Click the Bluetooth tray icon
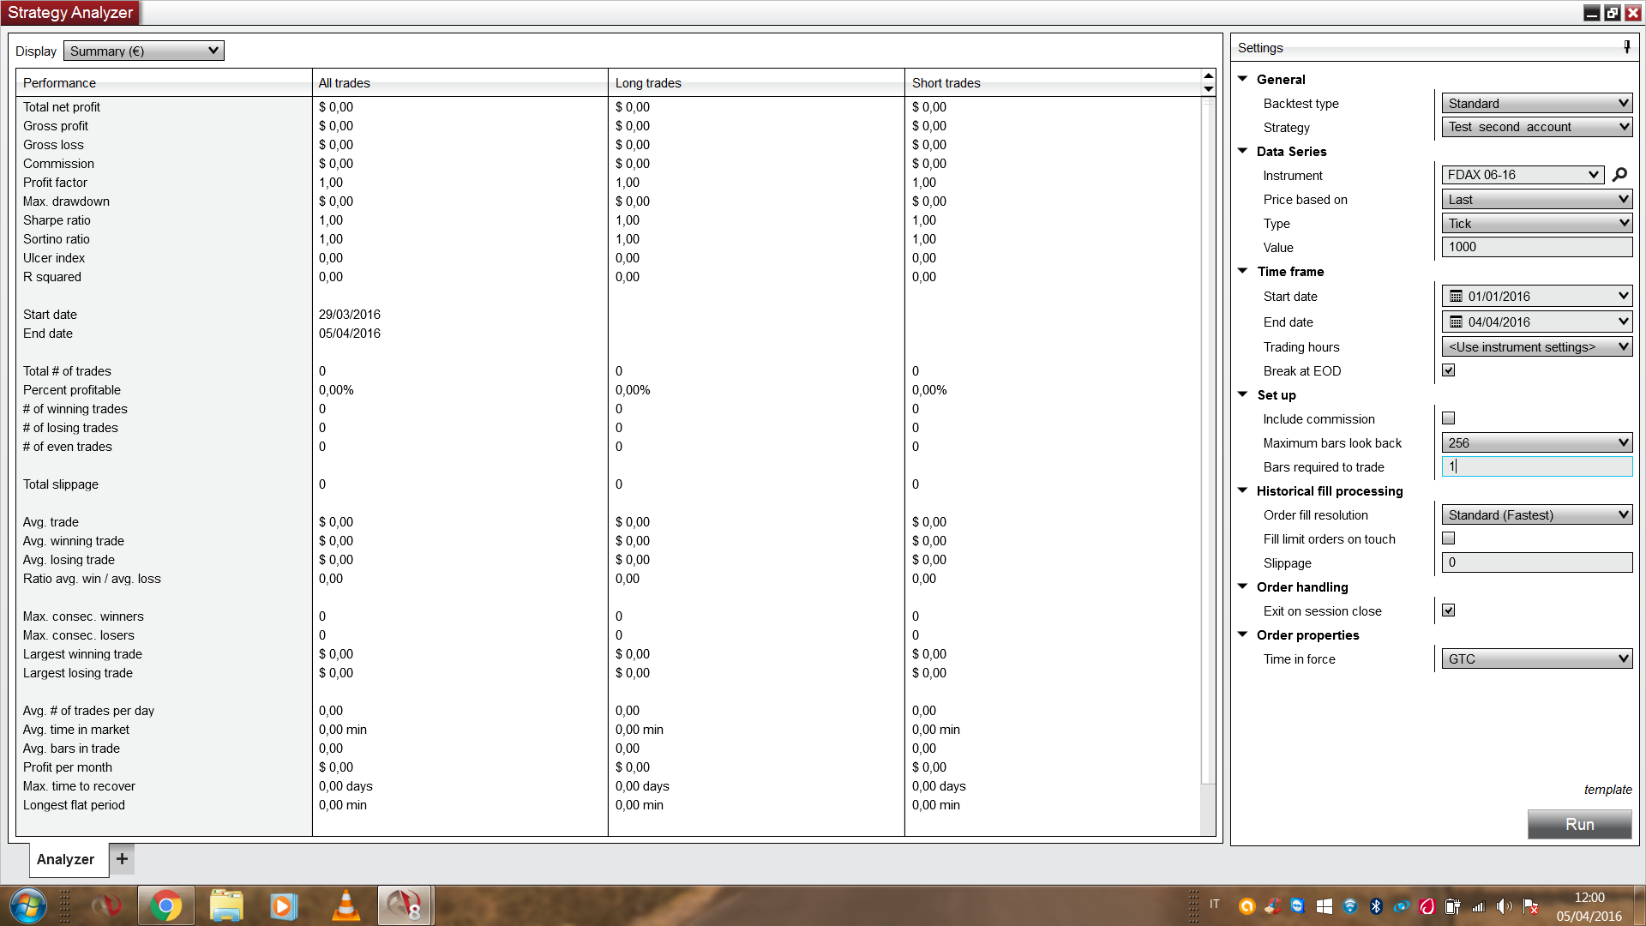 (1376, 906)
